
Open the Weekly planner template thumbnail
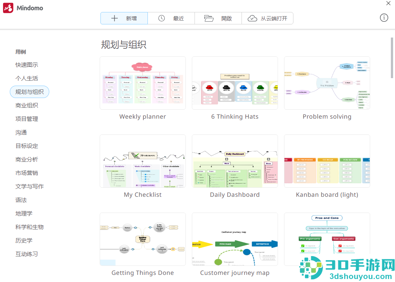point(143,83)
